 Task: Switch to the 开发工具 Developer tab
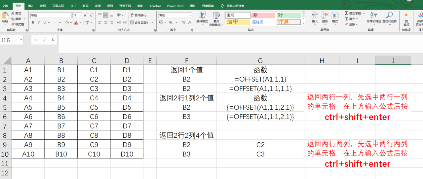pyautogui.click(x=125, y=6)
